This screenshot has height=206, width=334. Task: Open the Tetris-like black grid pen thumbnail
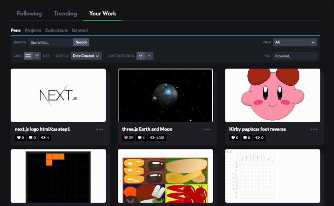(x=58, y=176)
